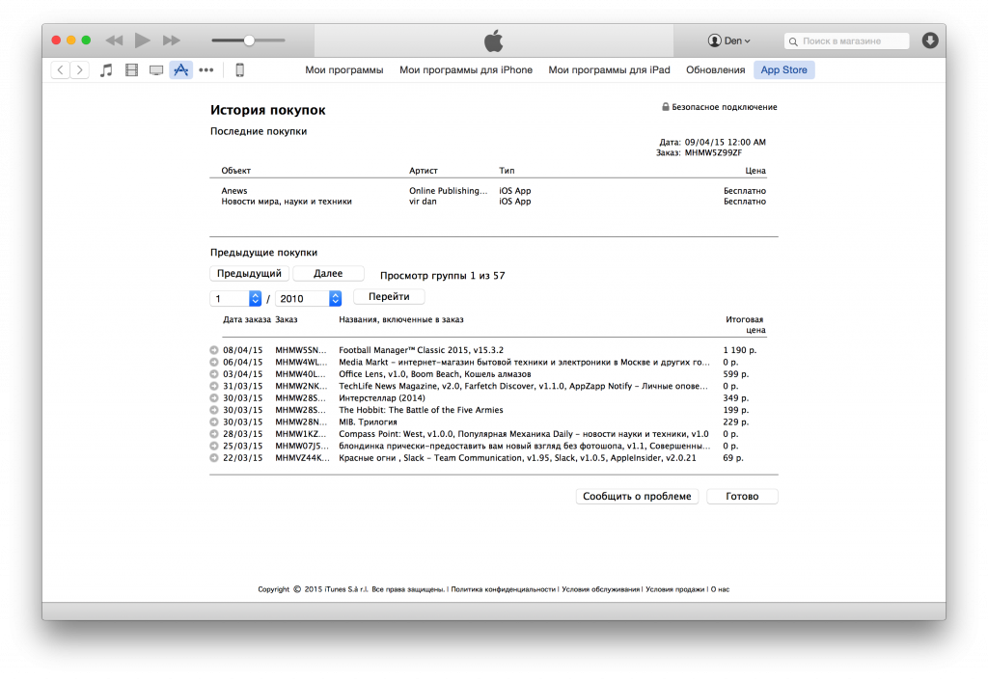Go forward with the right chevron
Image resolution: width=988 pixels, height=680 pixels.
(79, 69)
